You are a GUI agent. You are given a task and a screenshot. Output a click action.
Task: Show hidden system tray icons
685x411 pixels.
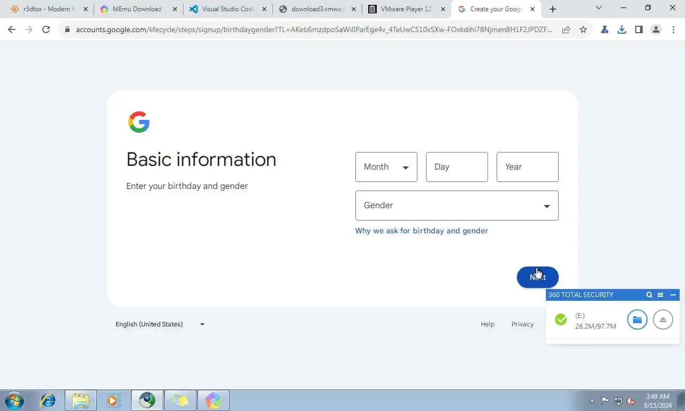[x=592, y=401]
